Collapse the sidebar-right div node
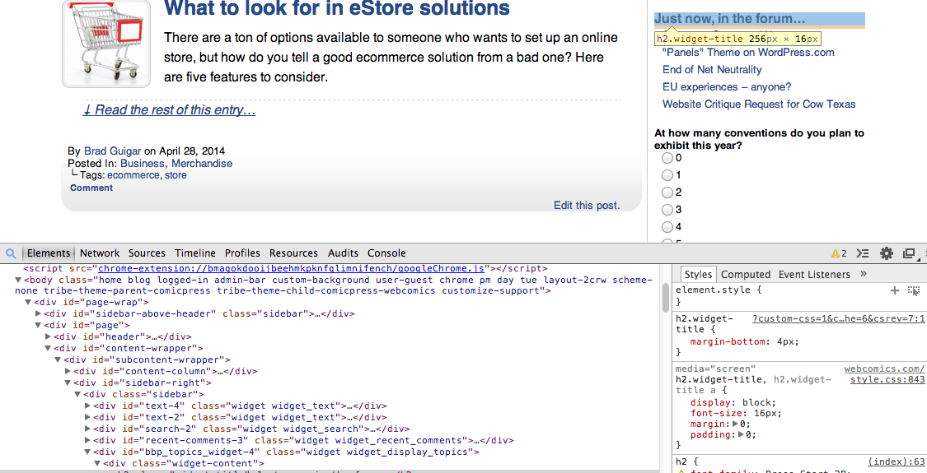 point(68,383)
